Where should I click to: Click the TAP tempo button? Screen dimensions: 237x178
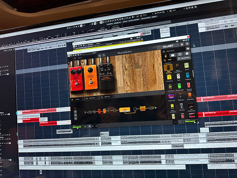coord(180,122)
